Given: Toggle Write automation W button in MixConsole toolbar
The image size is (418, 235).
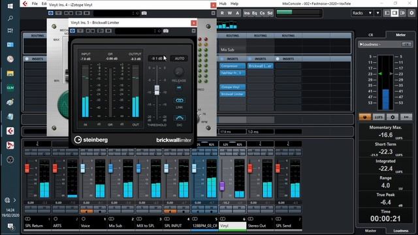Looking at the screenshot, I should click(229, 13).
